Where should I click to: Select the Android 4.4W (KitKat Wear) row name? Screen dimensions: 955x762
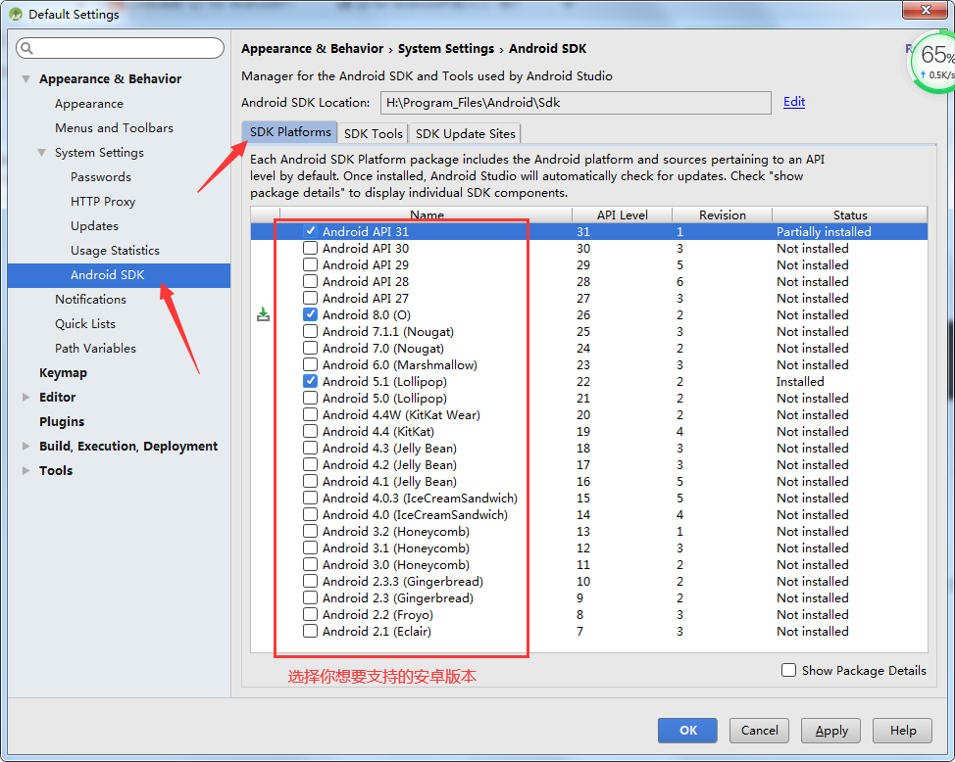pyautogui.click(x=401, y=414)
